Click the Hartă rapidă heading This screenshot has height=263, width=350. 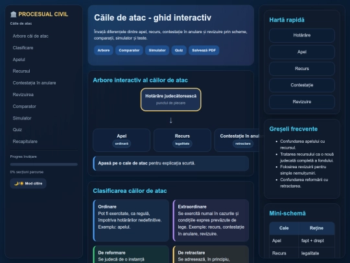pyautogui.click(x=286, y=20)
